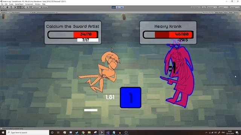Open File Explorer from the taskbar
This screenshot has width=241, height=135.
(x=89, y=132)
